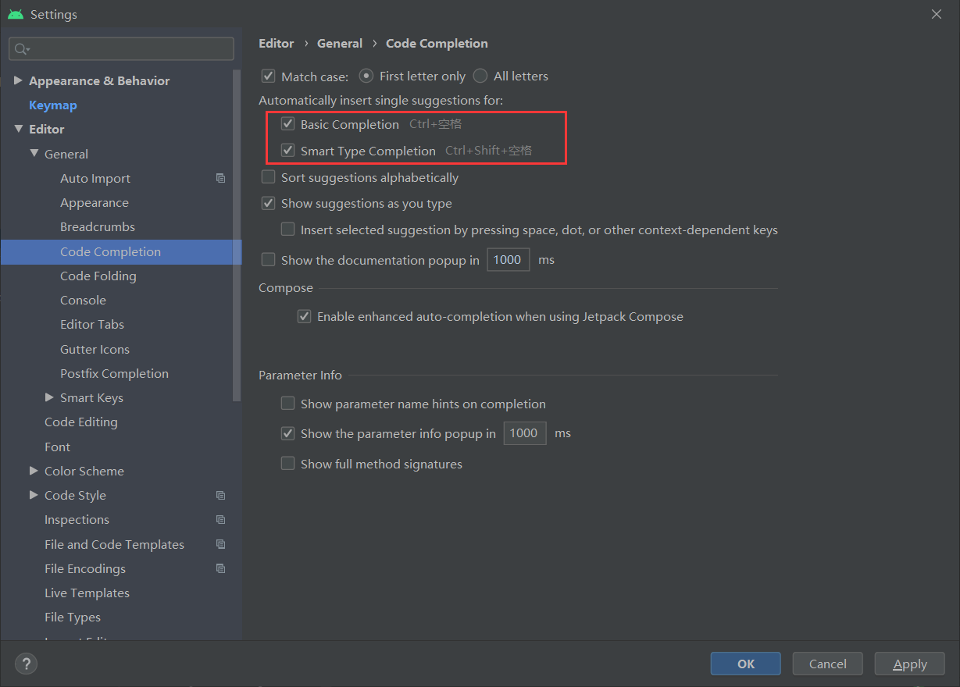Image resolution: width=960 pixels, height=687 pixels.
Task: Click the parameter info popup delay field
Action: click(x=524, y=433)
